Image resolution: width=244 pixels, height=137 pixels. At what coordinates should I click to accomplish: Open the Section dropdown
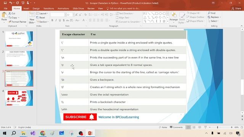point(42,22)
